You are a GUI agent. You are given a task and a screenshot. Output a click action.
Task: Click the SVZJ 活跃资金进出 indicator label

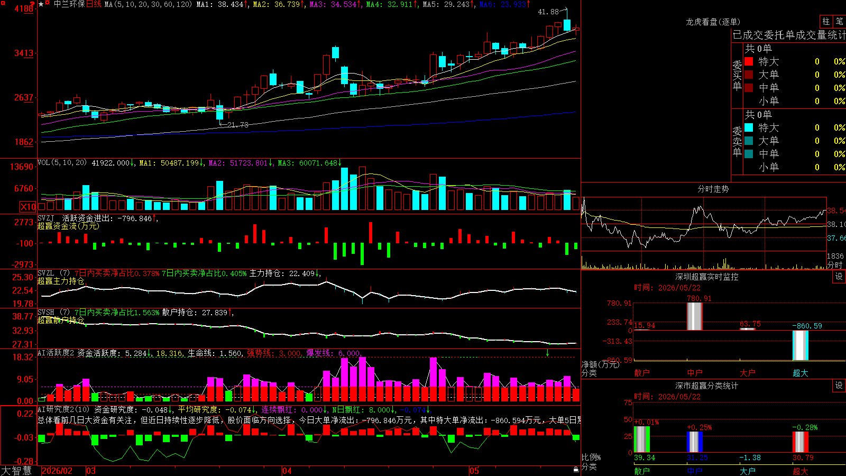tap(76, 218)
